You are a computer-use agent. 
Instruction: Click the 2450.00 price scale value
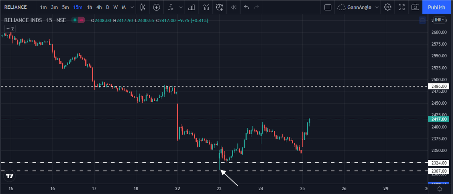(439, 103)
